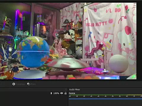Click the Properties text button
The height and width of the screenshot is (106, 142).
tap(20, 84)
